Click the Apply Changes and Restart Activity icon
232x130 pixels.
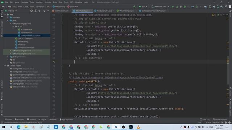pyautogui.click(x=177, y=6)
